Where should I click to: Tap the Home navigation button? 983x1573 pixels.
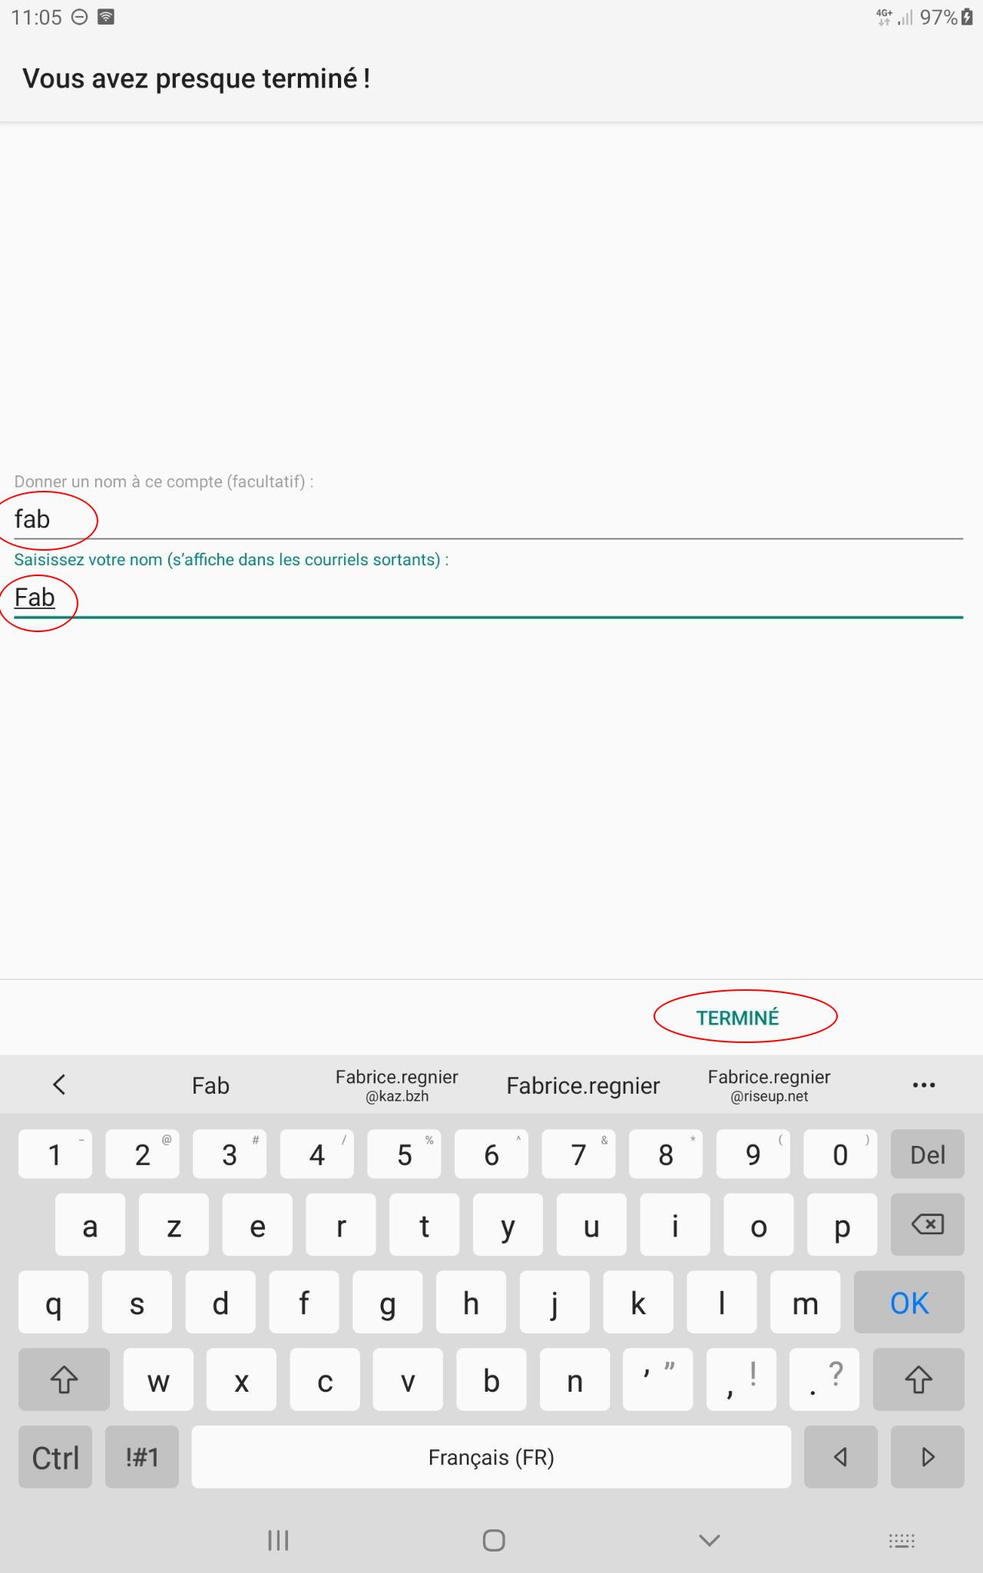click(493, 1540)
